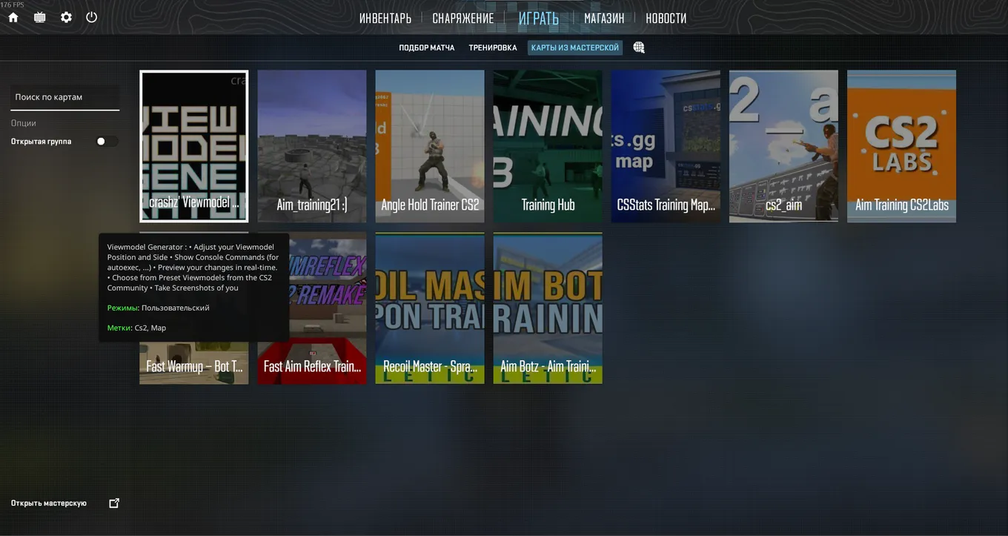Open the watch matches TV icon
The width and height of the screenshot is (1008, 536).
pos(40,17)
